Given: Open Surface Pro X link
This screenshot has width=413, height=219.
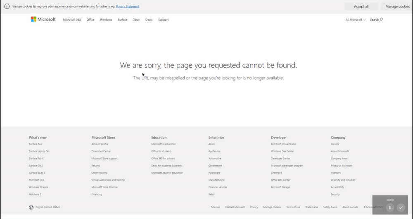Looking at the screenshot, I should [36, 158].
